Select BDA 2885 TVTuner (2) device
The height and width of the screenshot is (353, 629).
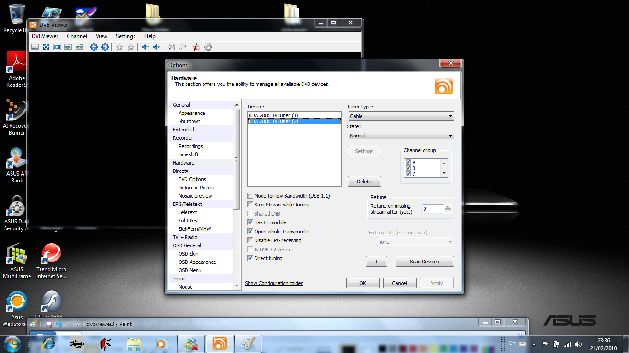pyautogui.click(x=294, y=121)
